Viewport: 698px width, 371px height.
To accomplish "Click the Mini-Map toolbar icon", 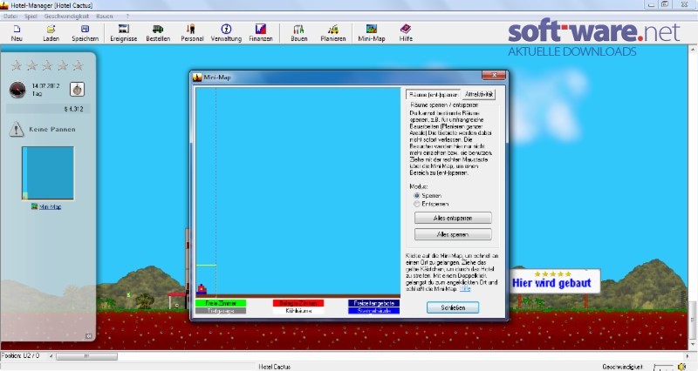I will (372, 30).
